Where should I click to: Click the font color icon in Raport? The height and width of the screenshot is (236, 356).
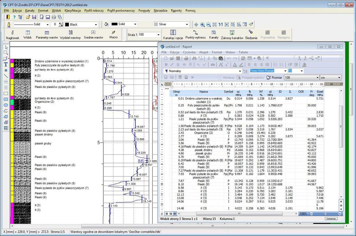(235, 65)
